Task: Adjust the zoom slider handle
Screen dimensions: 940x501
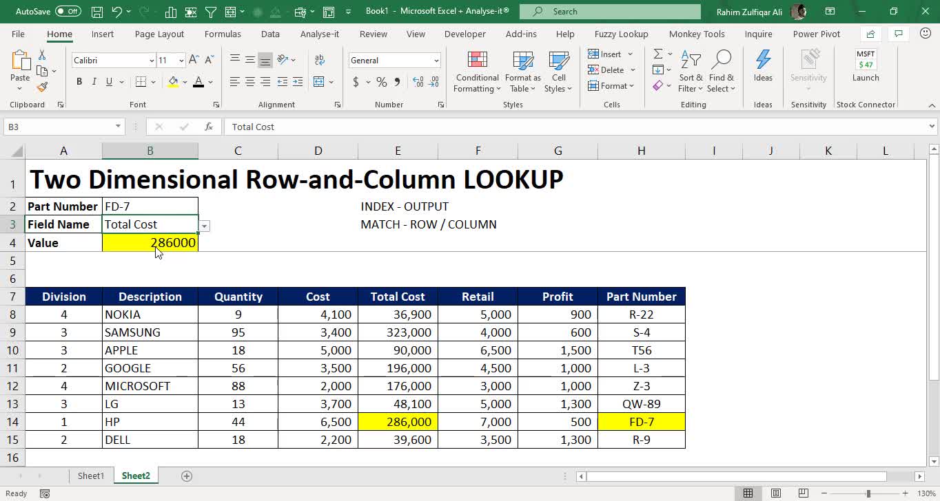Action: point(868,493)
